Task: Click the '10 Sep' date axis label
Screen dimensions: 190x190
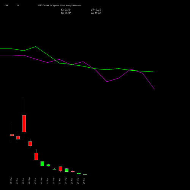Action: [x=11, y=180]
